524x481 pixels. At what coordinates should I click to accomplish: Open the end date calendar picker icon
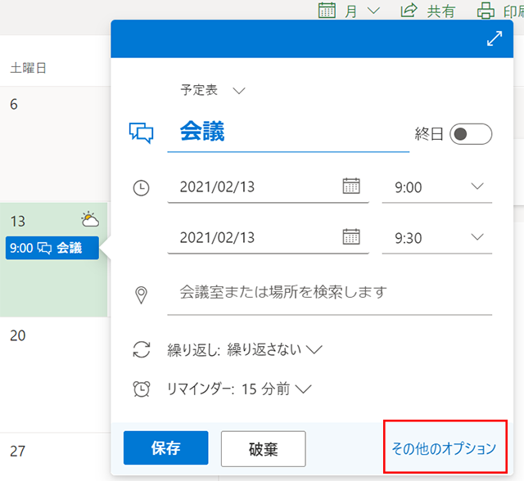pos(351,236)
